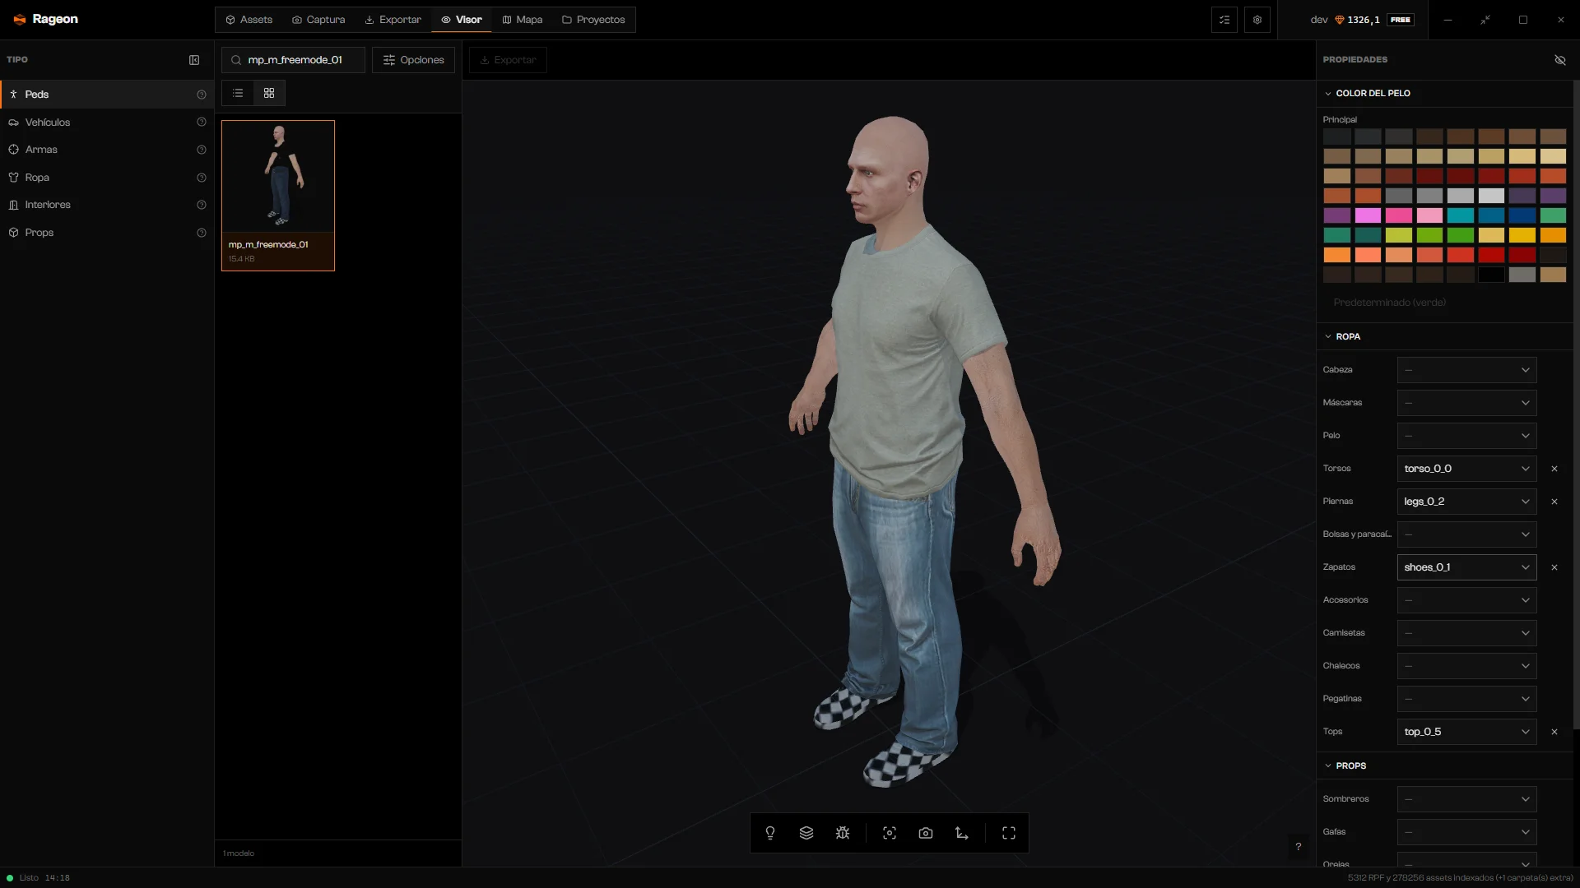Remove the Tops top_0_5 selection

click(x=1554, y=732)
